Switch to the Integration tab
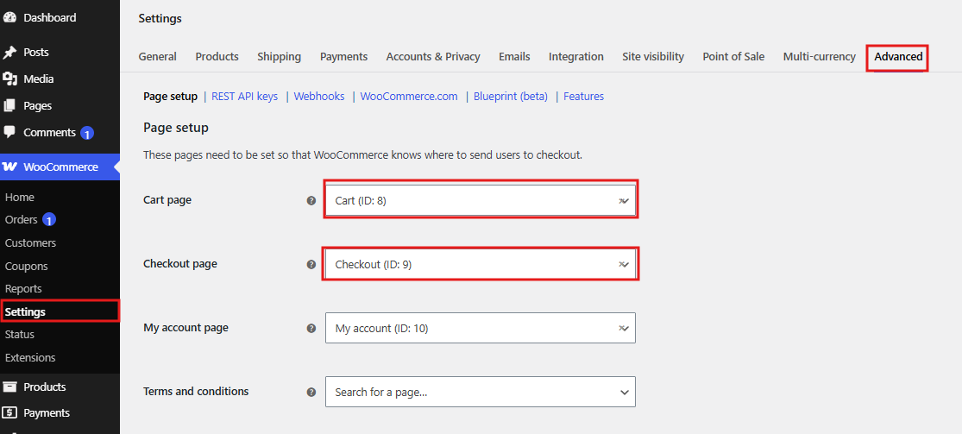The width and height of the screenshot is (962, 434). [576, 56]
